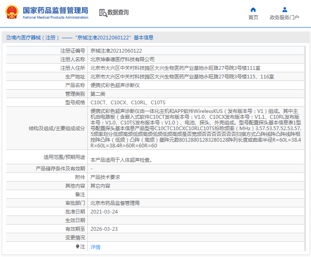The width and height of the screenshot is (311, 257).
Task: Click the approval date 2021-03-24
Action: tap(104, 212)
